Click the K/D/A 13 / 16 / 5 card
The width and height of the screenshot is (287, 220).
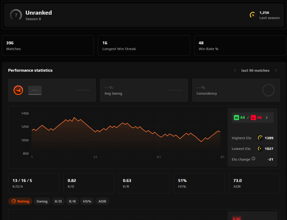click(34, 183)
